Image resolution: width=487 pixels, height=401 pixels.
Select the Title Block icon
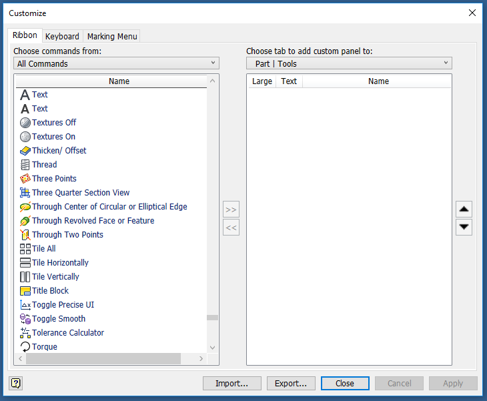click(25, 291)
